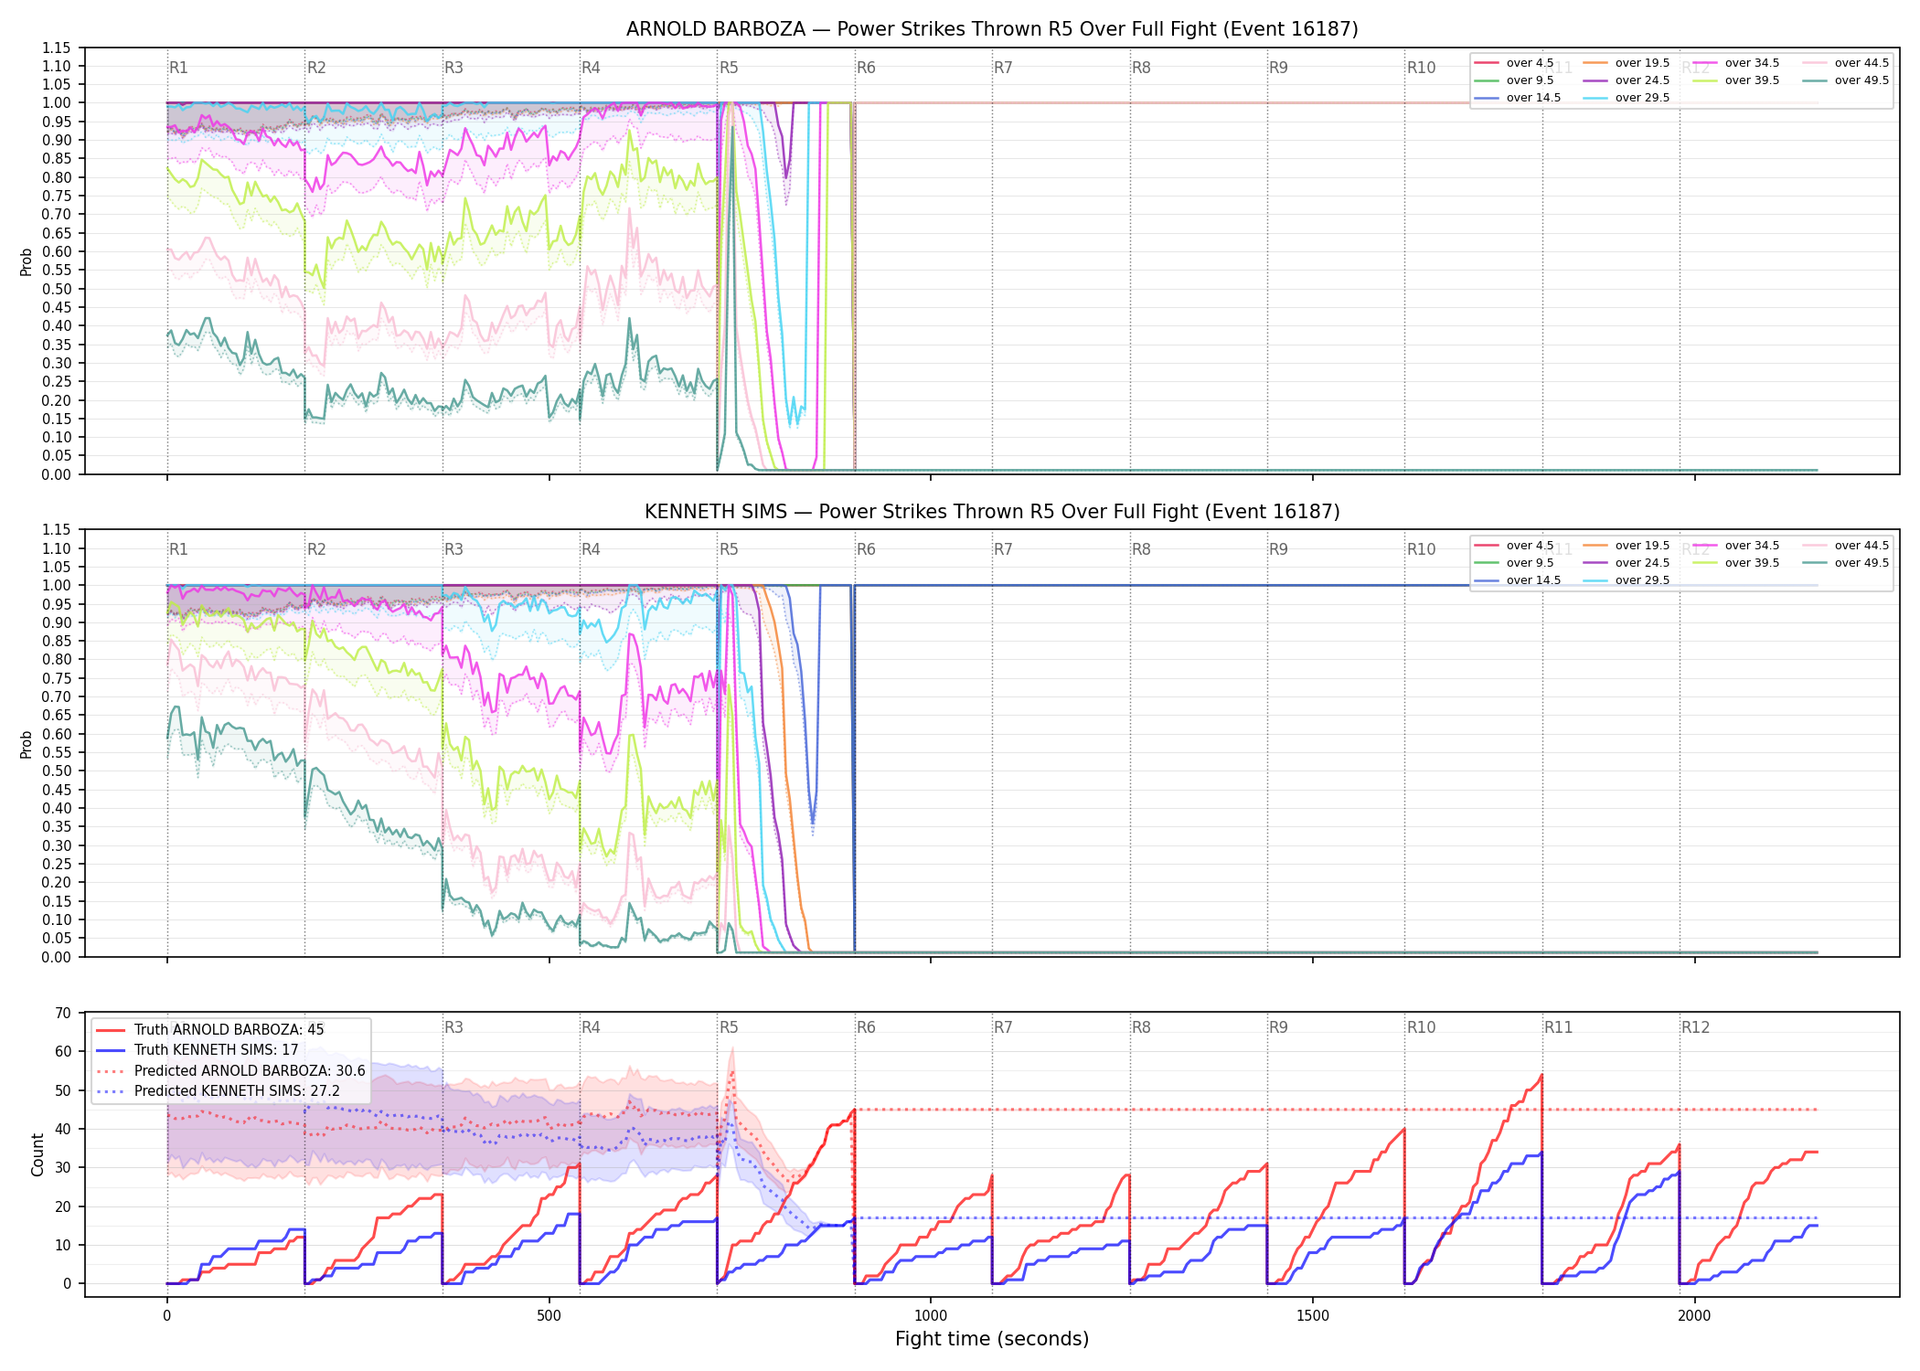Click 'over 49.5' legend entry in Barboza chart
This screenshot has height=1371, width=1920.
point(1845,80)
